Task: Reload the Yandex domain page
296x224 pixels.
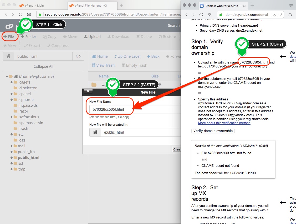Action: (201, 14)
